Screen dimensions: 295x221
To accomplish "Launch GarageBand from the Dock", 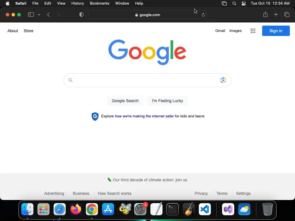I will point(189,209).
